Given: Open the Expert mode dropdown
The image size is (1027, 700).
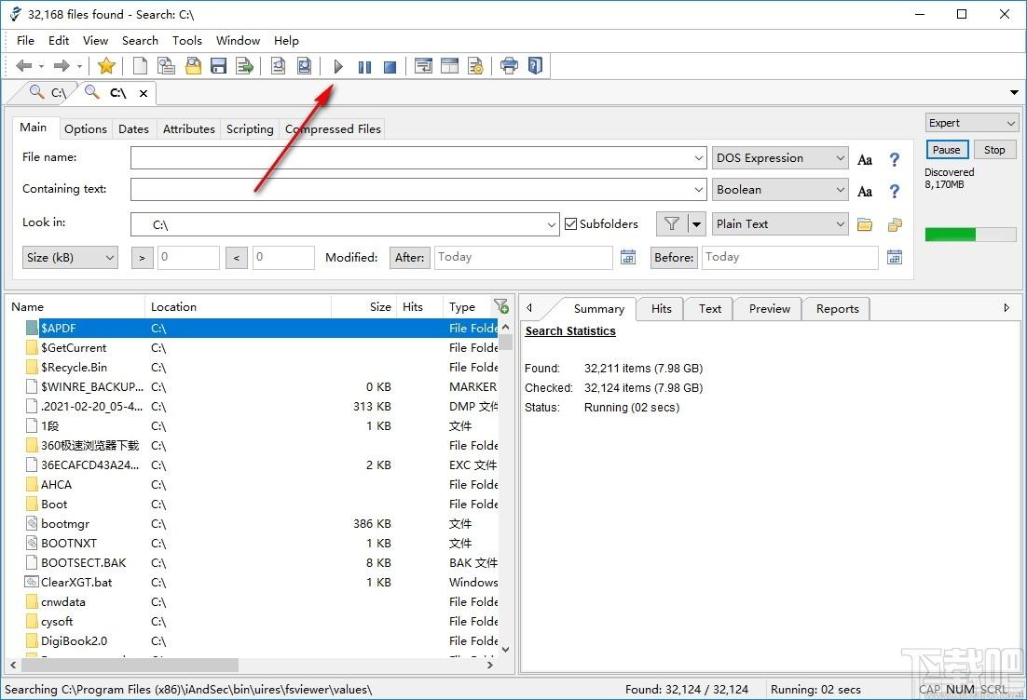Looking at the screenshot, I should [971, 123].
